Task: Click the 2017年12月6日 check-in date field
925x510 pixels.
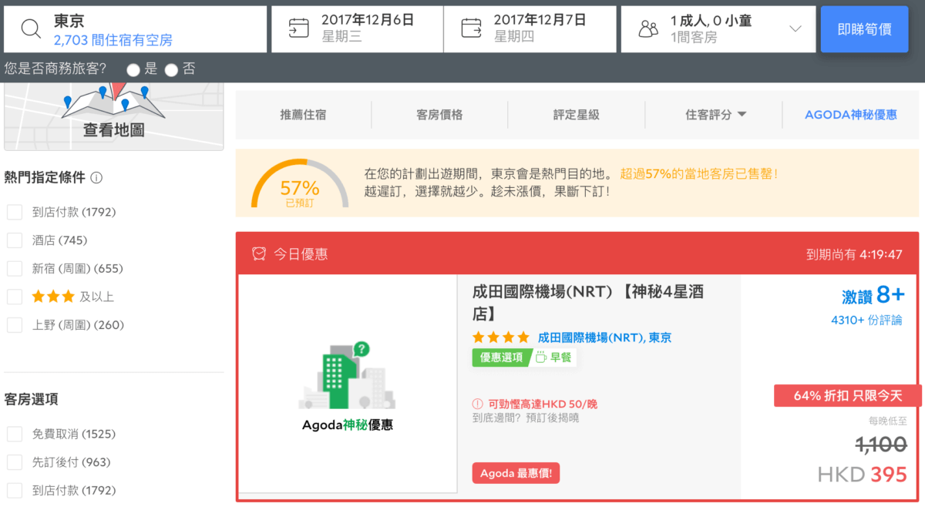Action: click(357, 29)
